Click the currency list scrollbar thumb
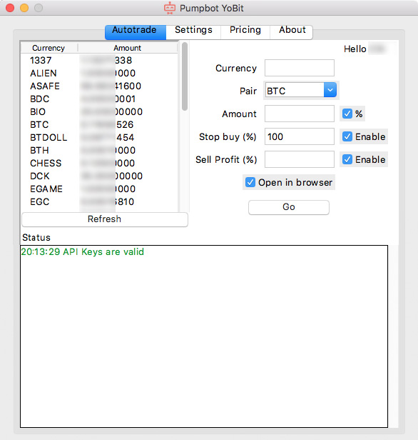 (185, 76)
